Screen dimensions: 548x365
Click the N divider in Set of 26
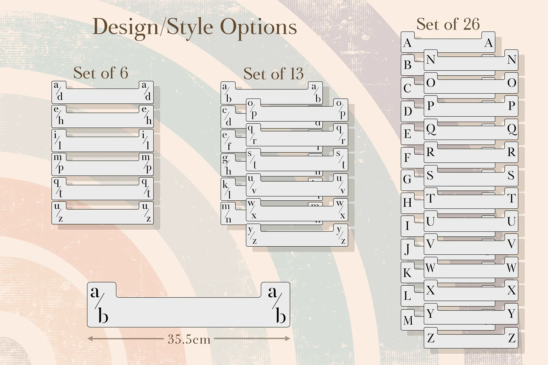471,64
